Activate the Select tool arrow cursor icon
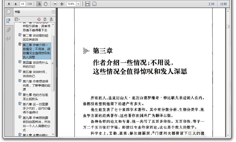This screenshot has width=236, height=142. [39, 4]
